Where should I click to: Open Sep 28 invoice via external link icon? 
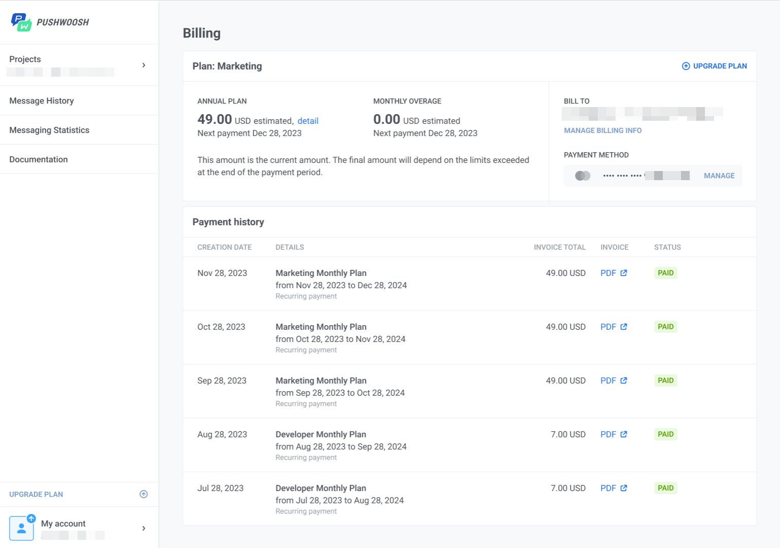coord(624,380)
